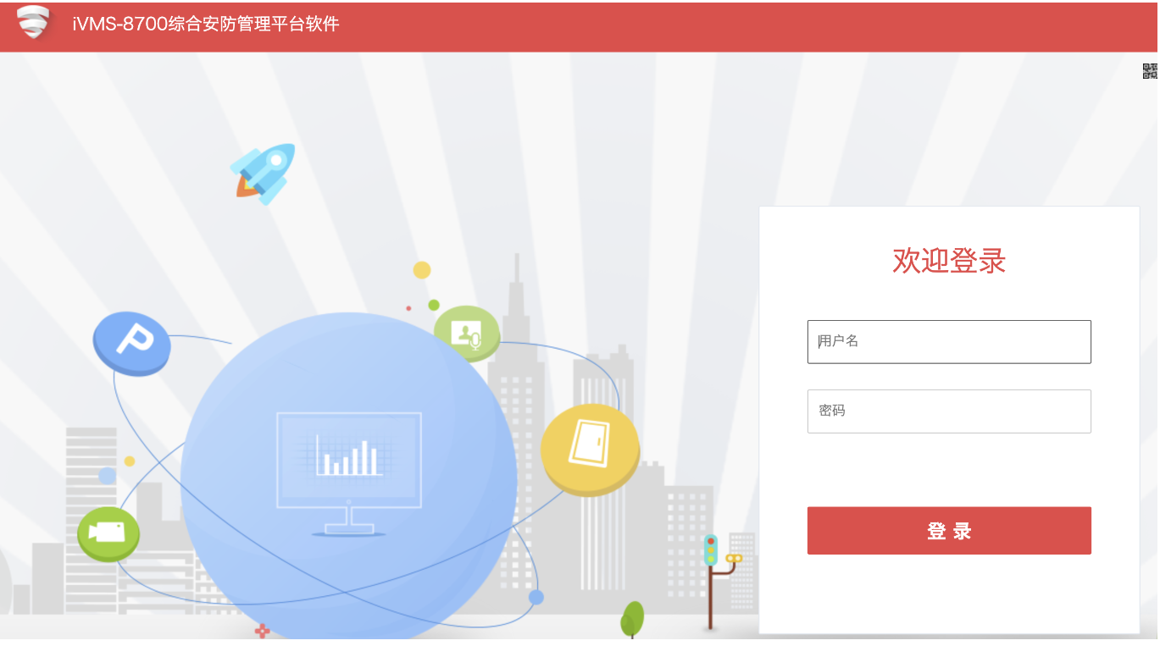The height and width of the screenshot is (646, 1160).
Task: Focus the 用户名 username field
Action: pyautogui.click(x=949, y=341)
